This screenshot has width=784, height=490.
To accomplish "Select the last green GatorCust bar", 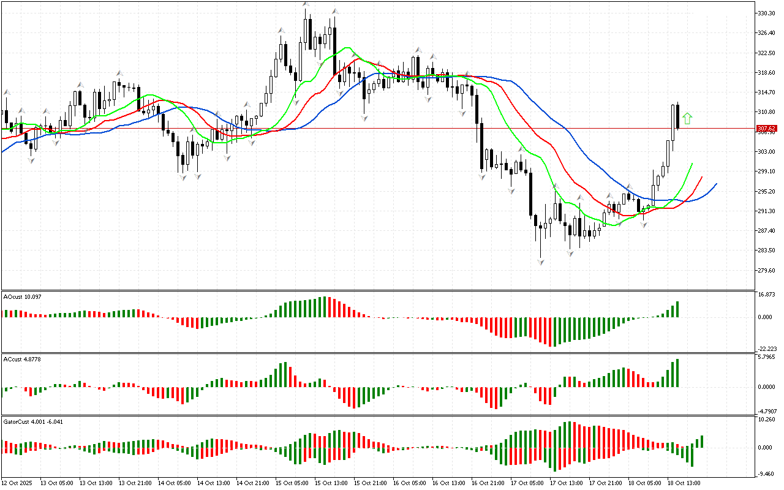I will point(701,442).
